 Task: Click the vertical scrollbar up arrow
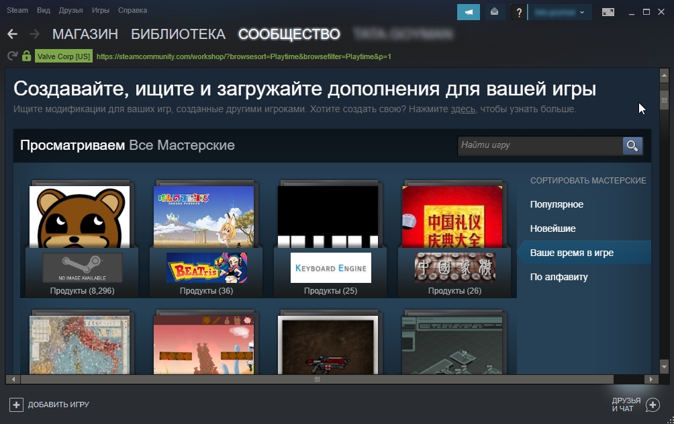click(664, 75)
